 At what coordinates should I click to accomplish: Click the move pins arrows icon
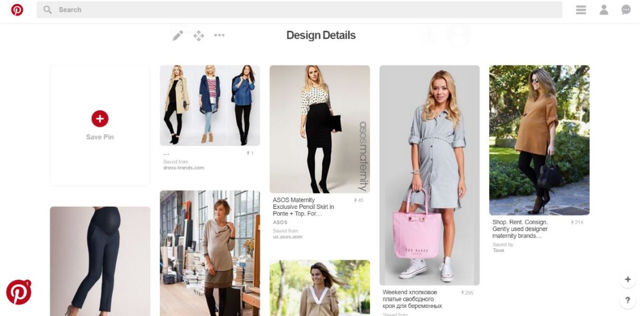click(x=198, y=35)
